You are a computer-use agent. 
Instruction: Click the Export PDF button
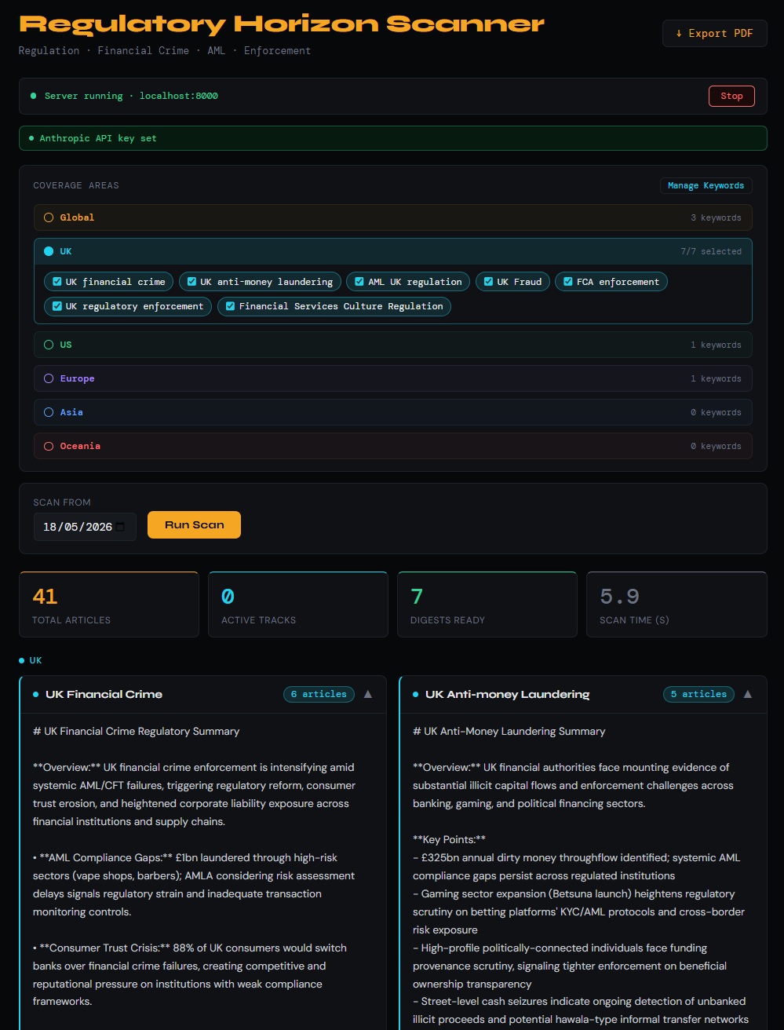point(714,34)
